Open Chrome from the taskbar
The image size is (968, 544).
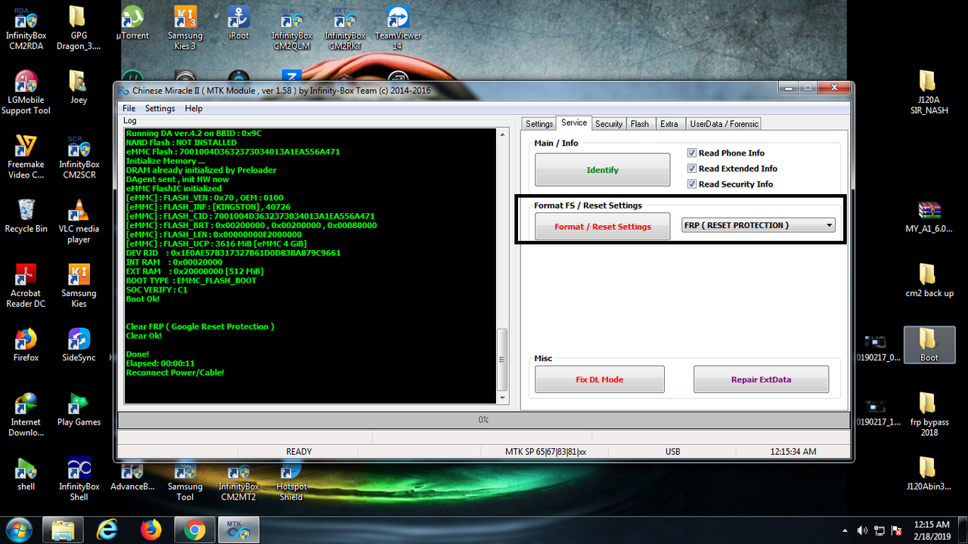[x=194, y=530]
